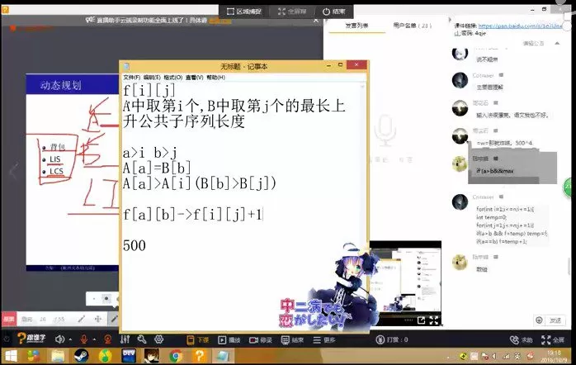
Task: Collapse the announcement with the up arrow
Action: [x=557, y=44]
